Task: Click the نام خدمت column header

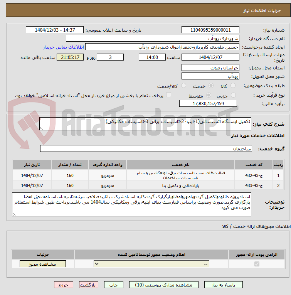Action: coord(180,165)
